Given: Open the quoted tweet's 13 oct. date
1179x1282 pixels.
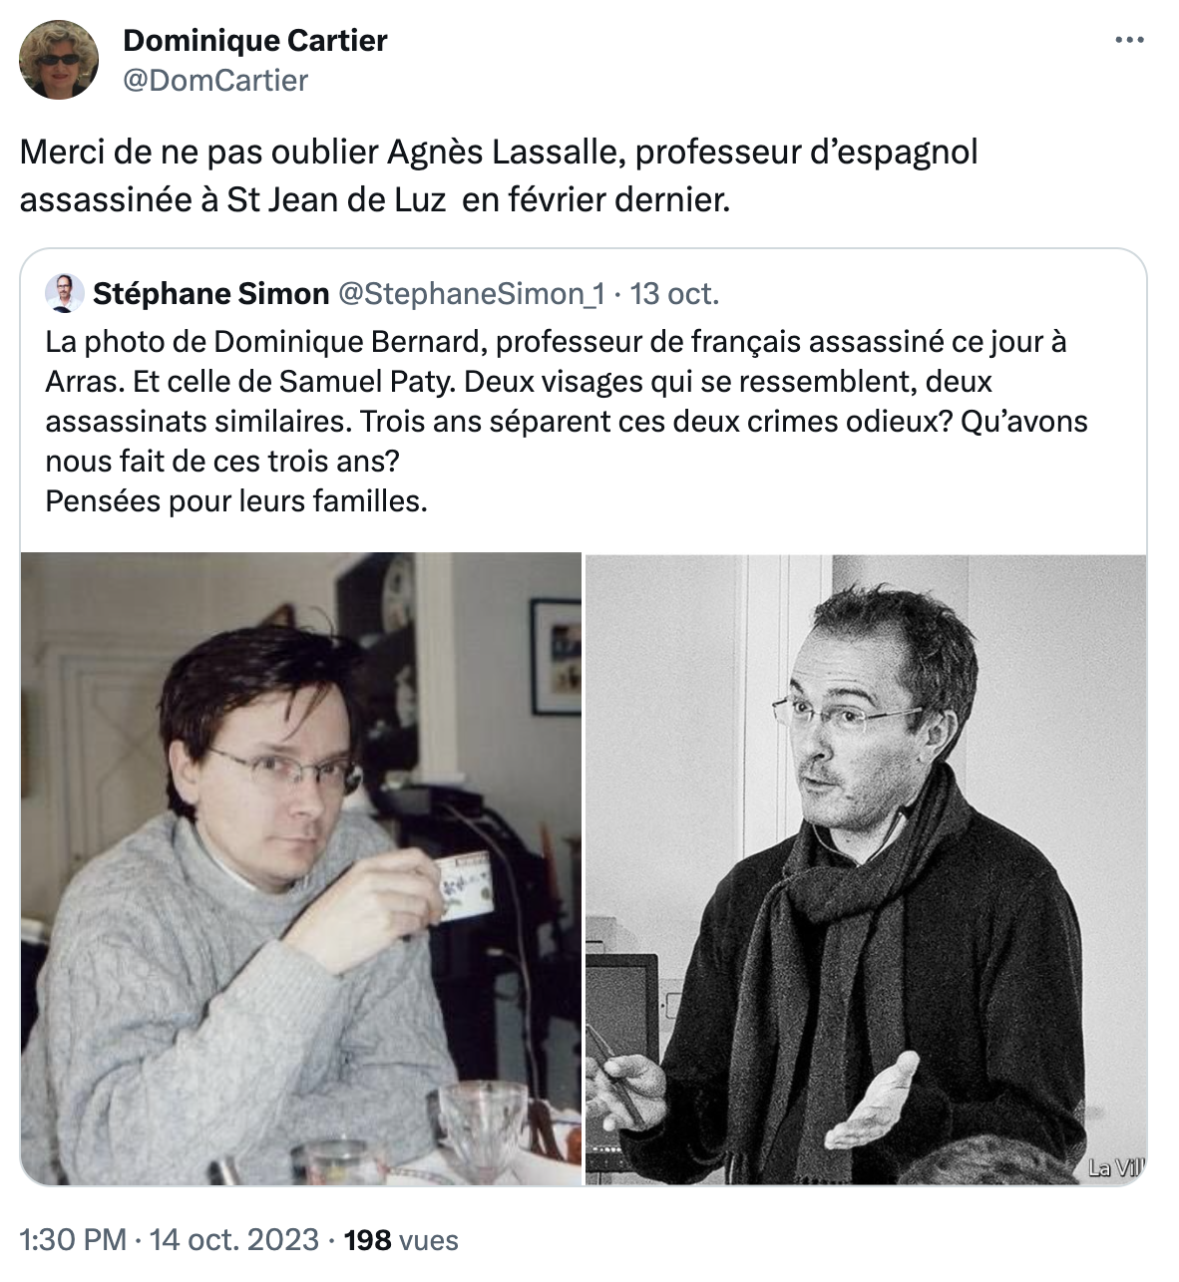Looking at the screenshot, I should point(674,293).
